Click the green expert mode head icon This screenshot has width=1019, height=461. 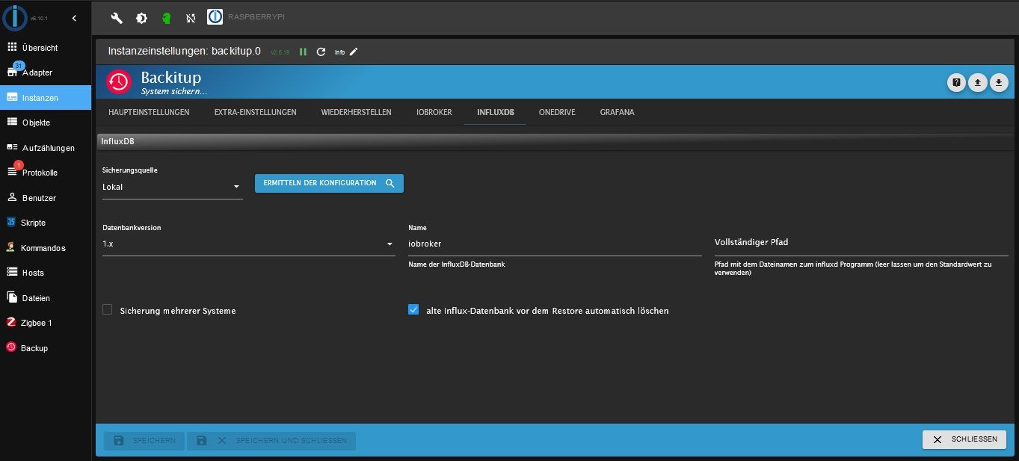pyautogui.click(x=166, y=17)
